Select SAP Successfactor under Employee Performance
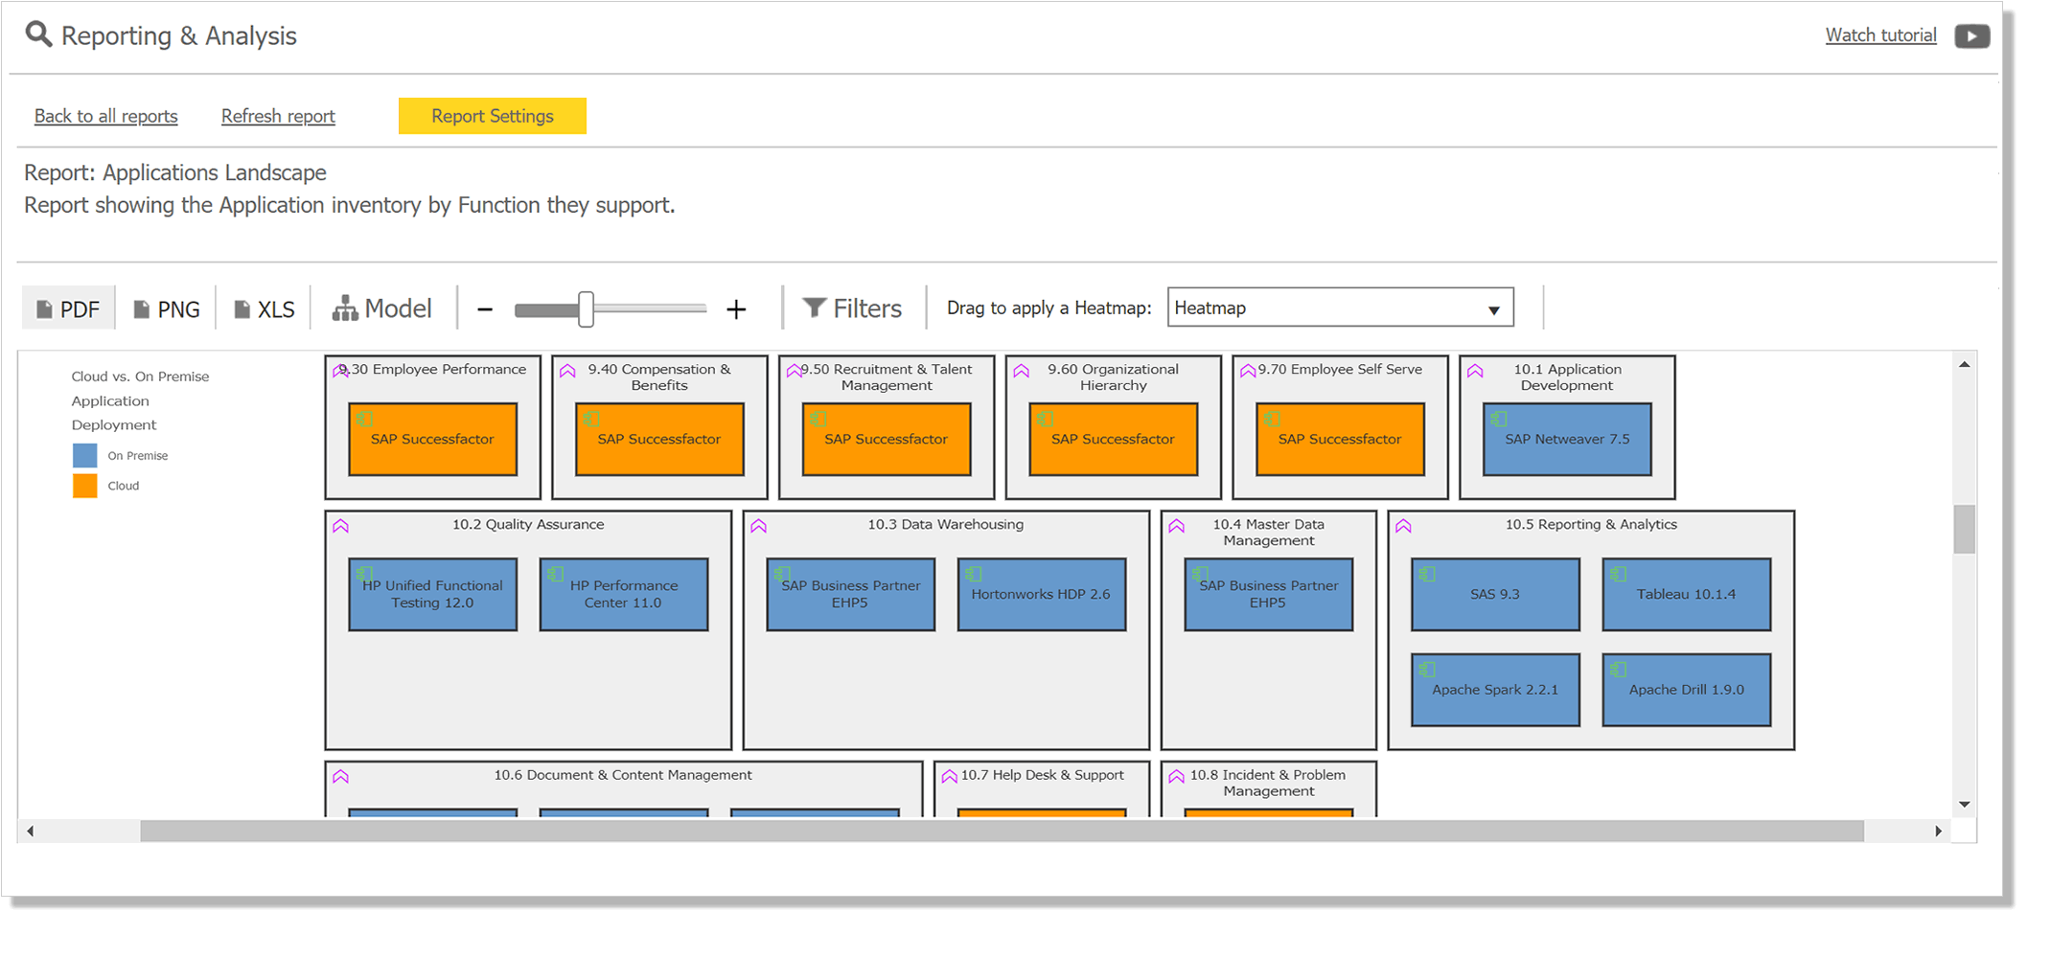The width and height of the screenshot is (2051, 958). [432, 440]
